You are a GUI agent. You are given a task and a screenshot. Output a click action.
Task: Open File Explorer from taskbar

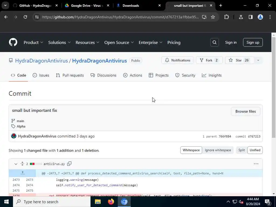98,202
